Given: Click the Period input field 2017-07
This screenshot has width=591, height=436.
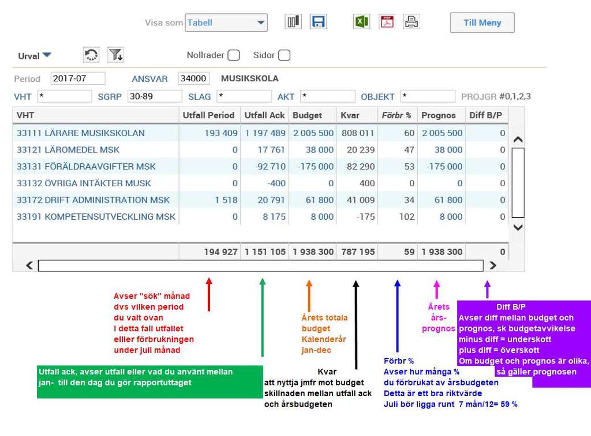Looking at the screenshot, I should pyautogui.click(x=78, y=78).
